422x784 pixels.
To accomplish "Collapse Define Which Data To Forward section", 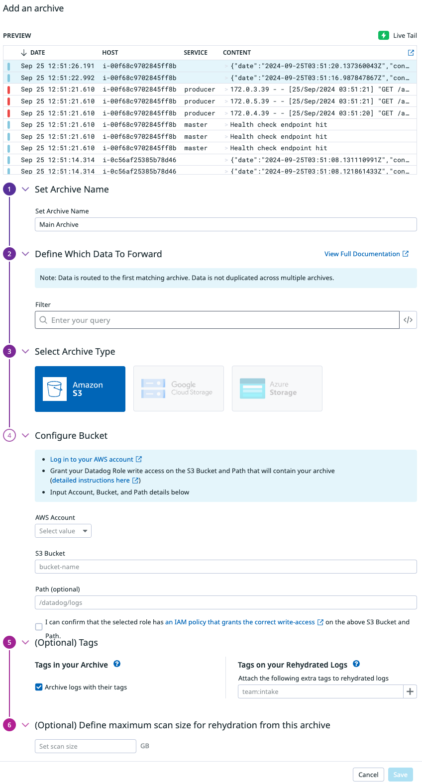I will tap(25, 254).
